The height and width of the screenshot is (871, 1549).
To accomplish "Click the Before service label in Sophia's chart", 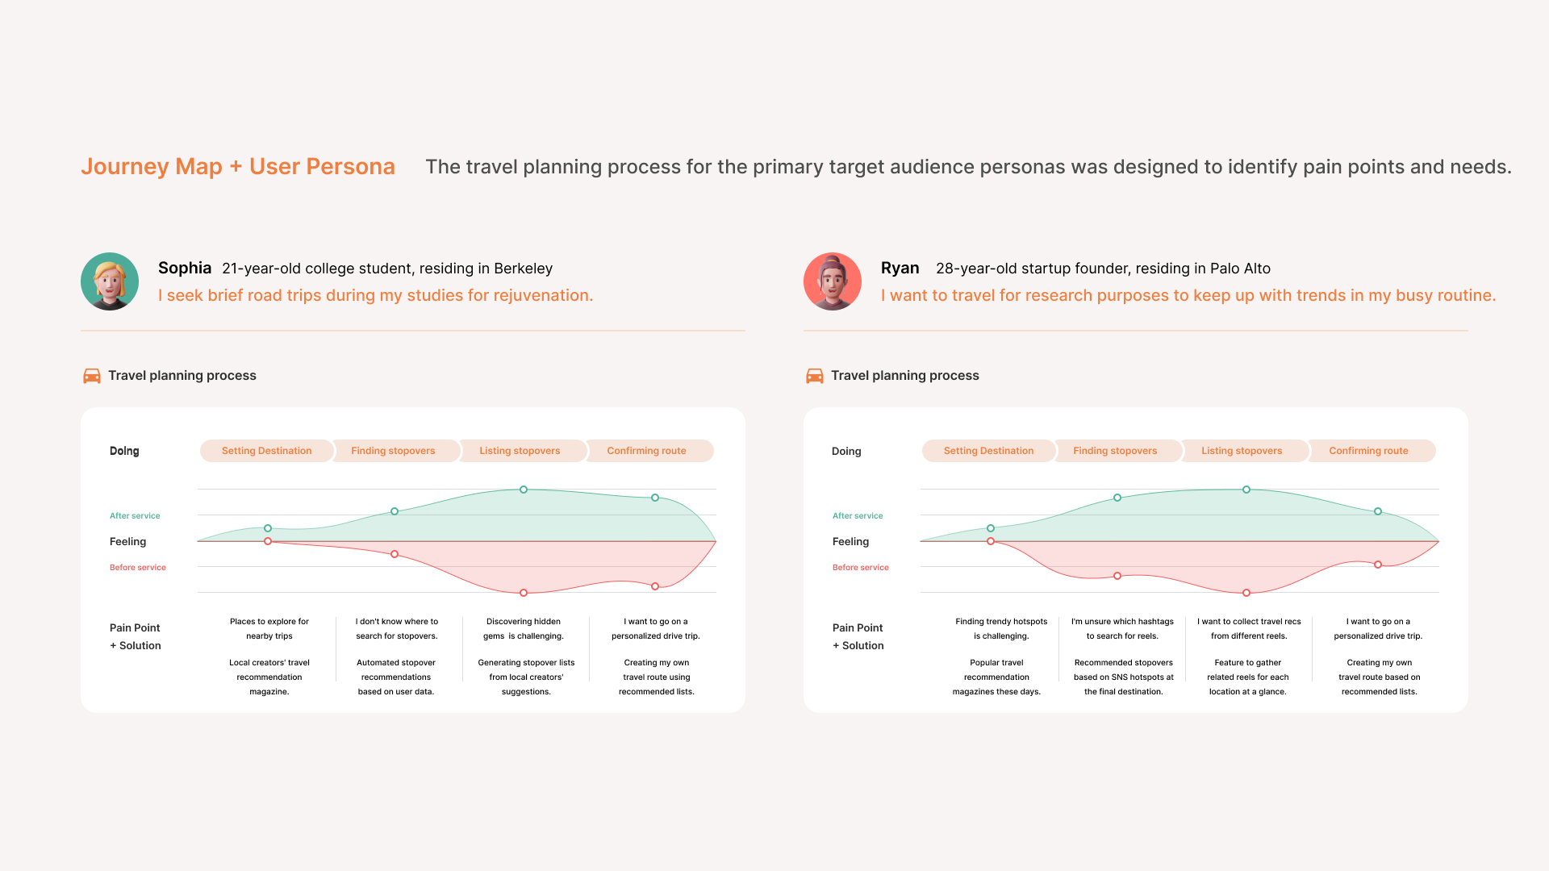I will 138,567.
